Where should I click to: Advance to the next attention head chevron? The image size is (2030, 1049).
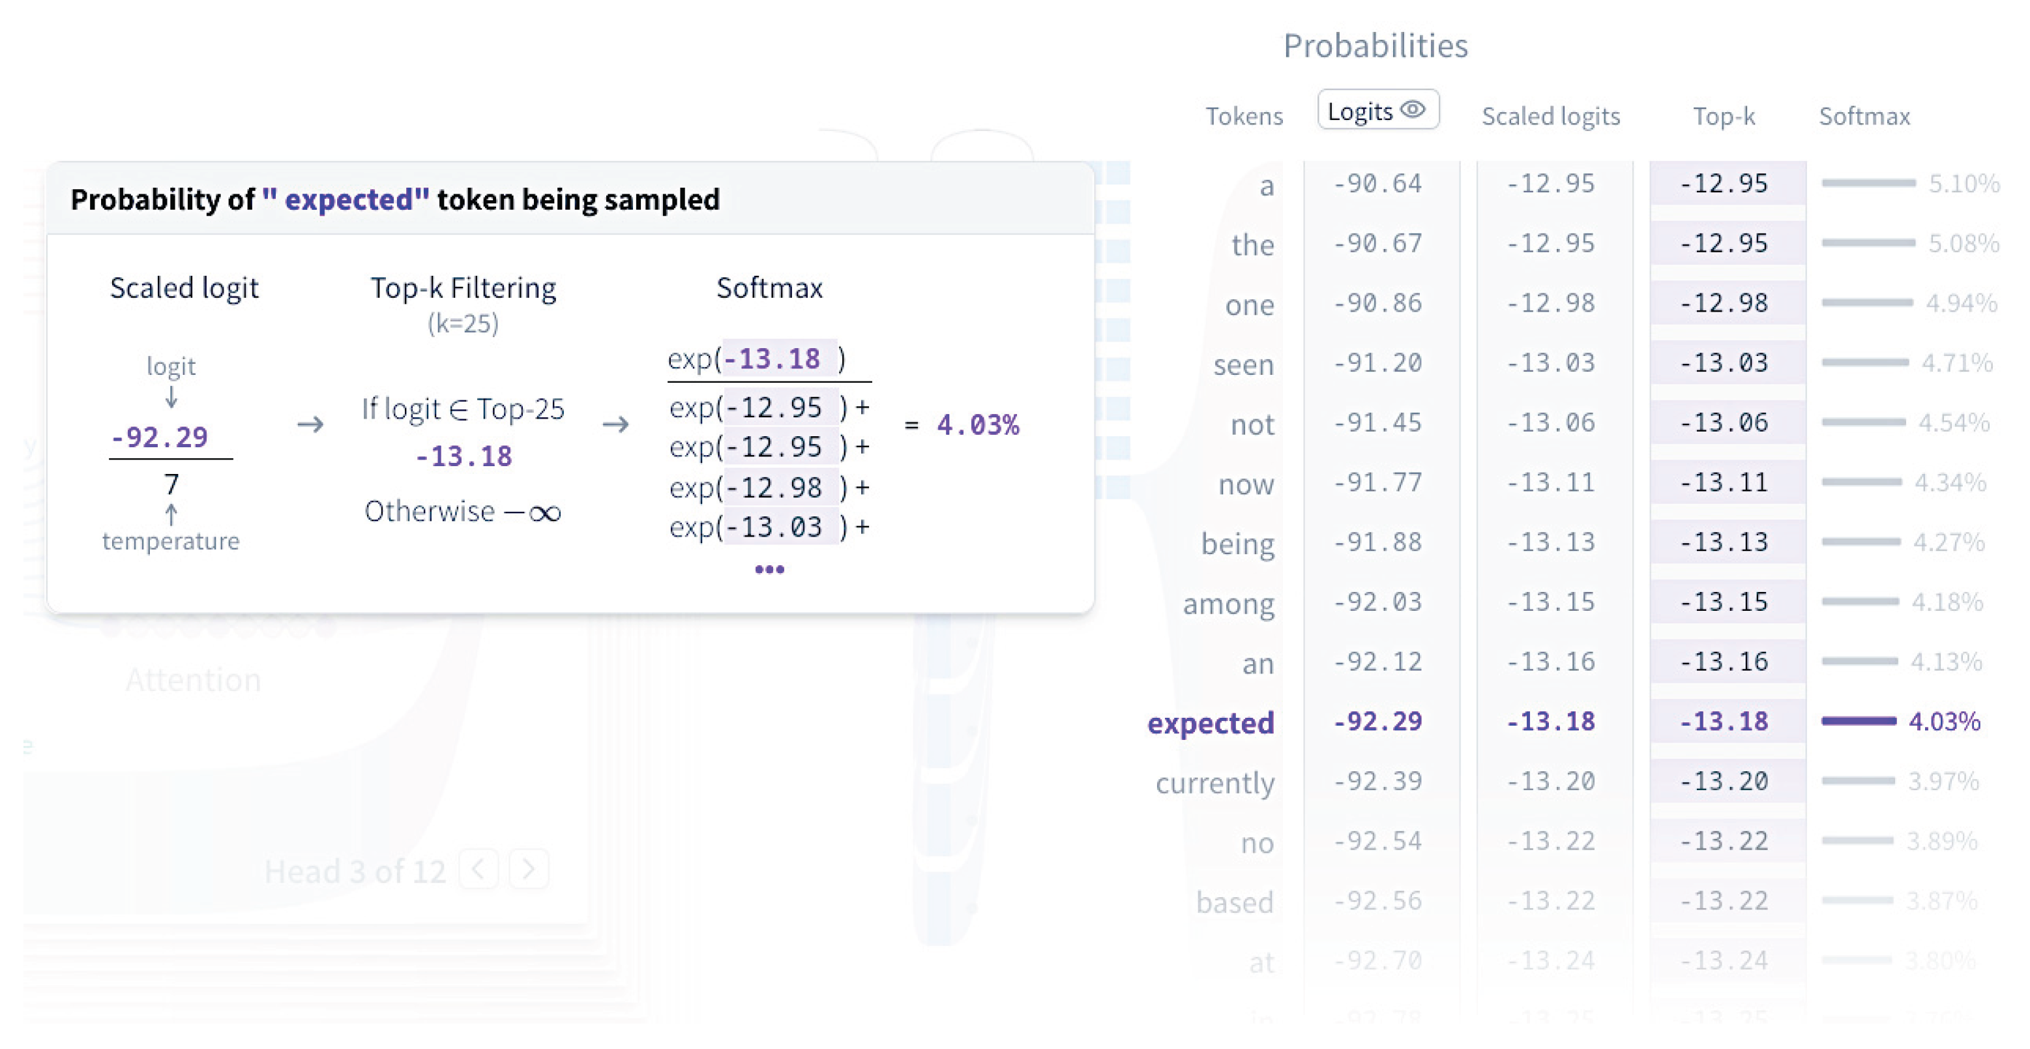[529, 869]
